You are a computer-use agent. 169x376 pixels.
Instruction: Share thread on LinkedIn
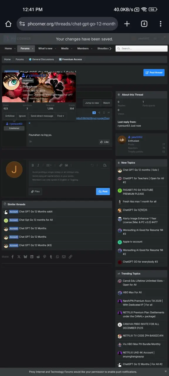(32, 257)
